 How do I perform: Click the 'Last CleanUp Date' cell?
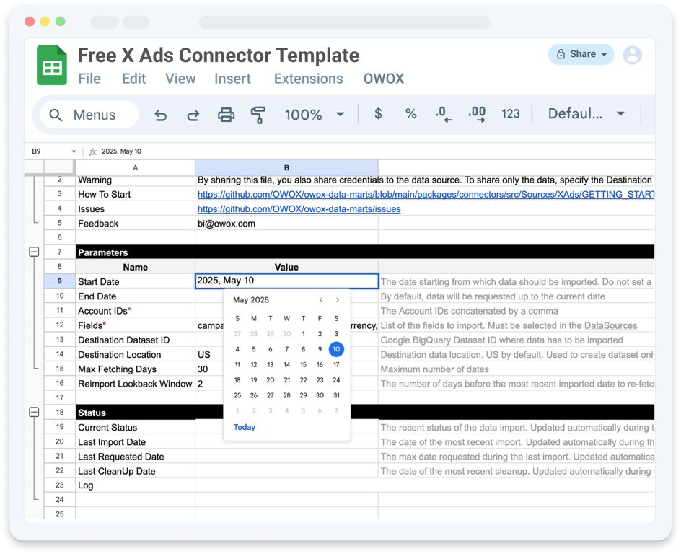136,472
